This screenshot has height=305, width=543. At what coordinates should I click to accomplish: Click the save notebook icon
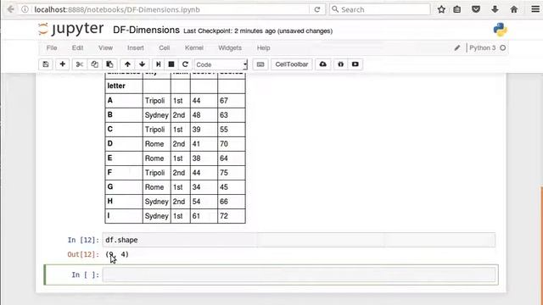coord(46,64)
